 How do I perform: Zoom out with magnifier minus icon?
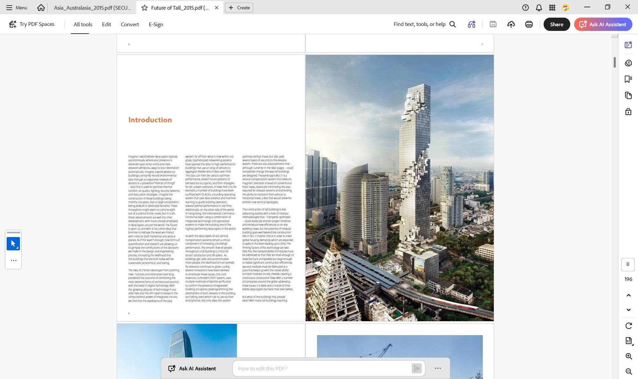[628, 372]
